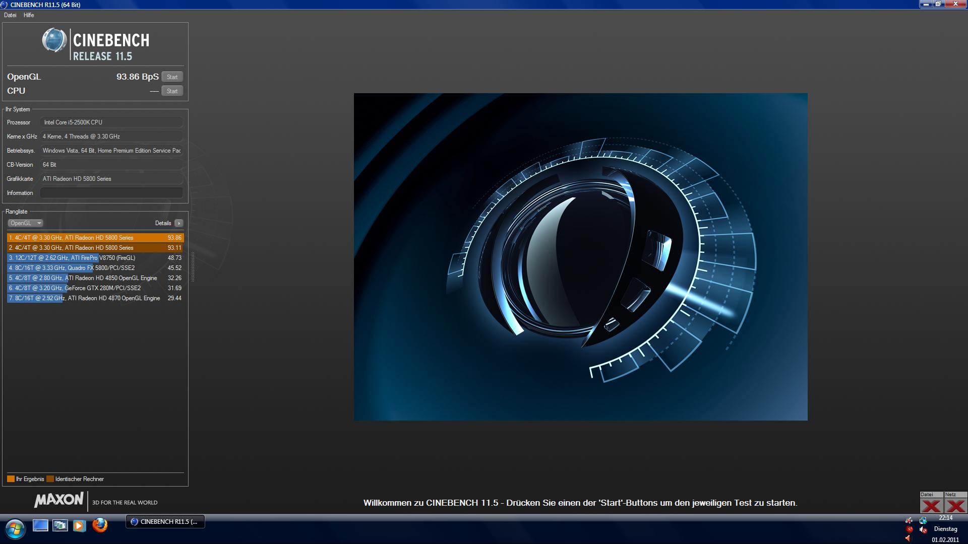Open the Switch between windows icon

[x=60, y=525]
